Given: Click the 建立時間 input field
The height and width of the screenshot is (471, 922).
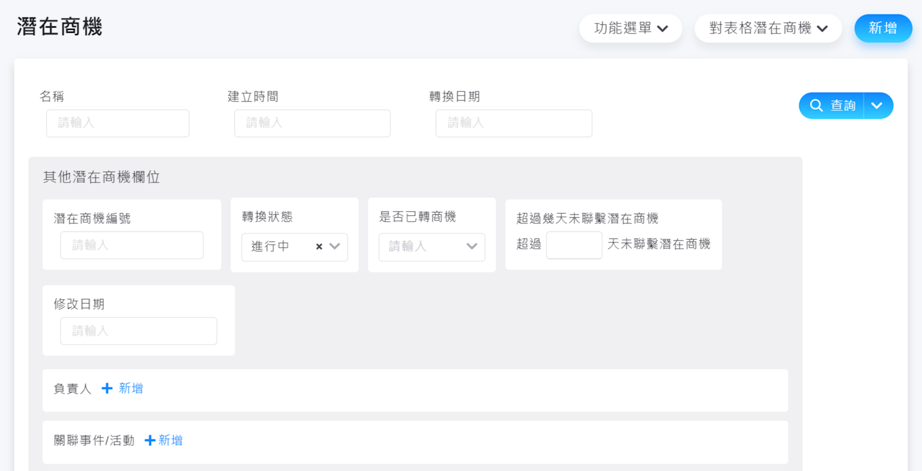Looking at the screenshot, I should [x=312, y=123].
